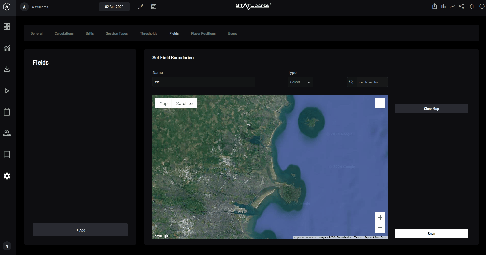
Task: Open the map Terms link
Action: [358, 237]
